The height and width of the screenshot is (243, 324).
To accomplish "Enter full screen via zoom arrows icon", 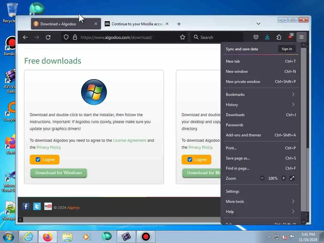I will [x=292, y=178].
